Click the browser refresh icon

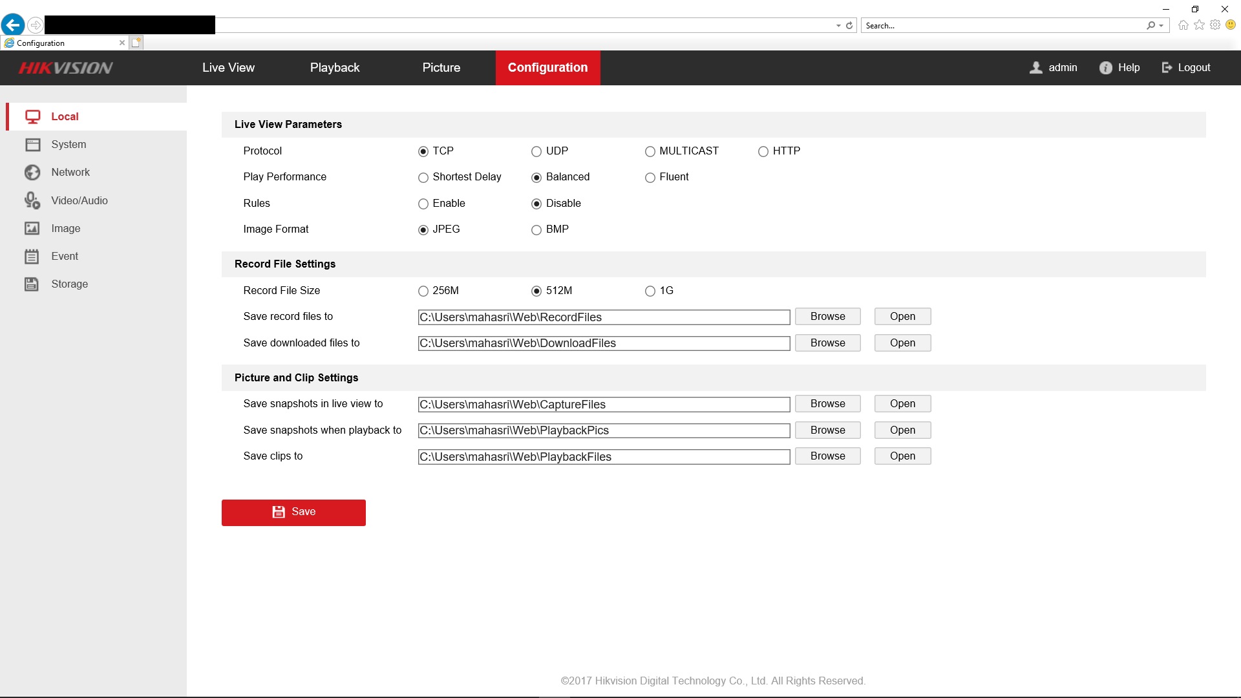point(849,26)
